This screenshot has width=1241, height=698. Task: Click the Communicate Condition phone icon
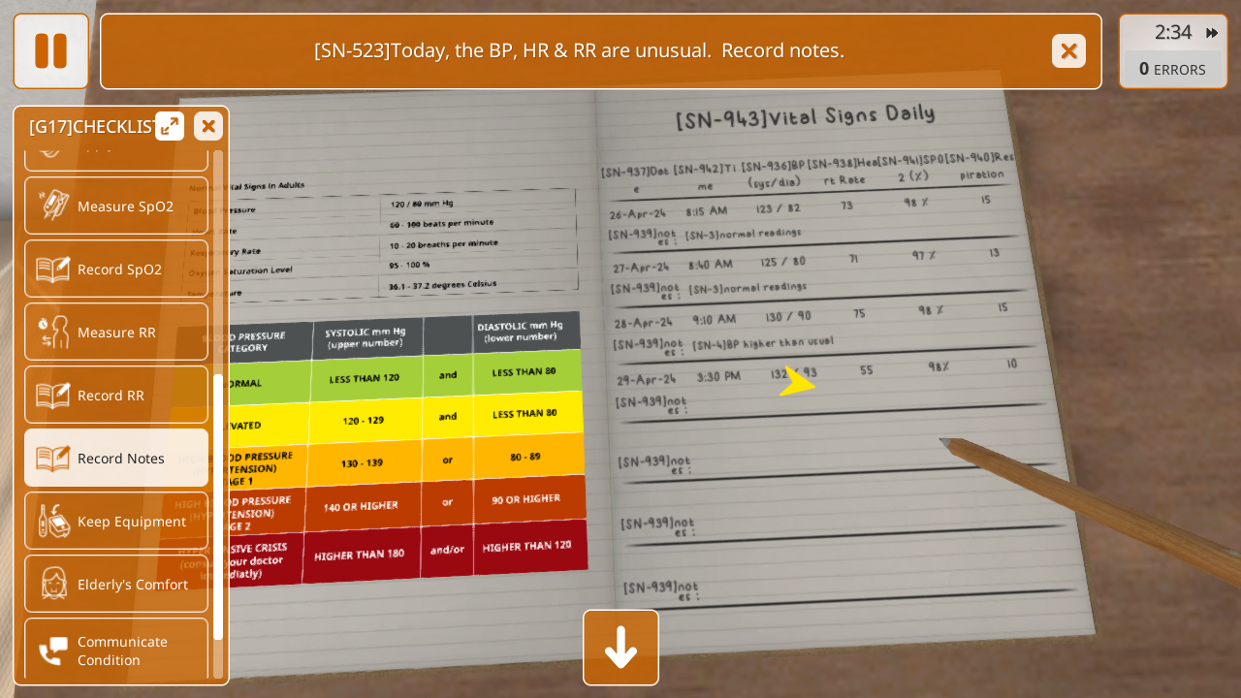point(52,650)
